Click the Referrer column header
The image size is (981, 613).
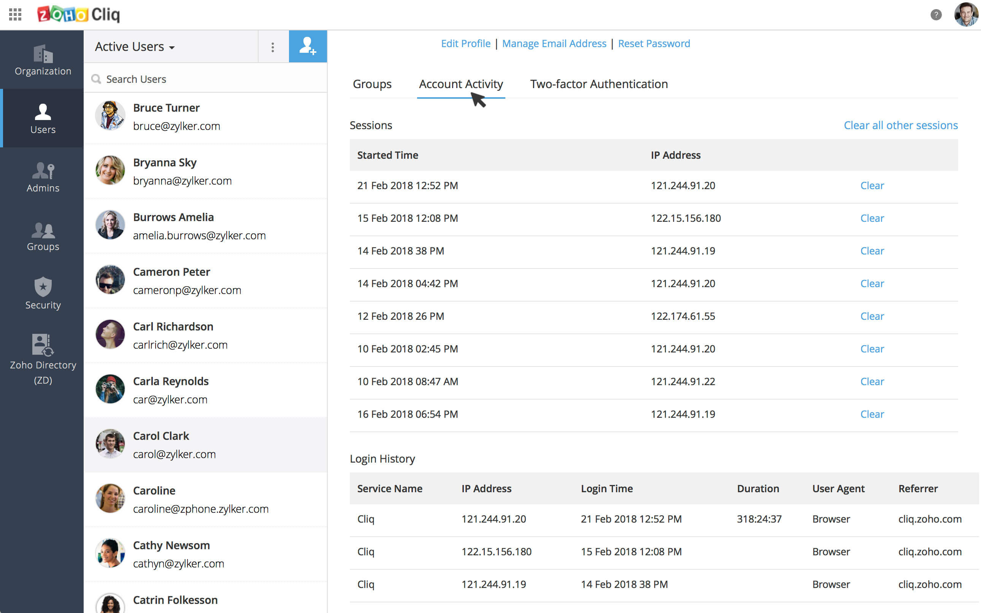[x=918, y=488]
